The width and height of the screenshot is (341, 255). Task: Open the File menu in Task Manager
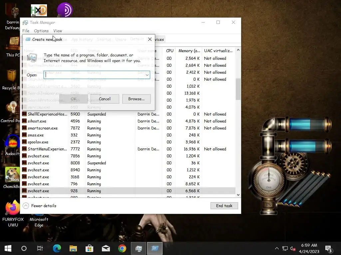[x=26, y=31]
